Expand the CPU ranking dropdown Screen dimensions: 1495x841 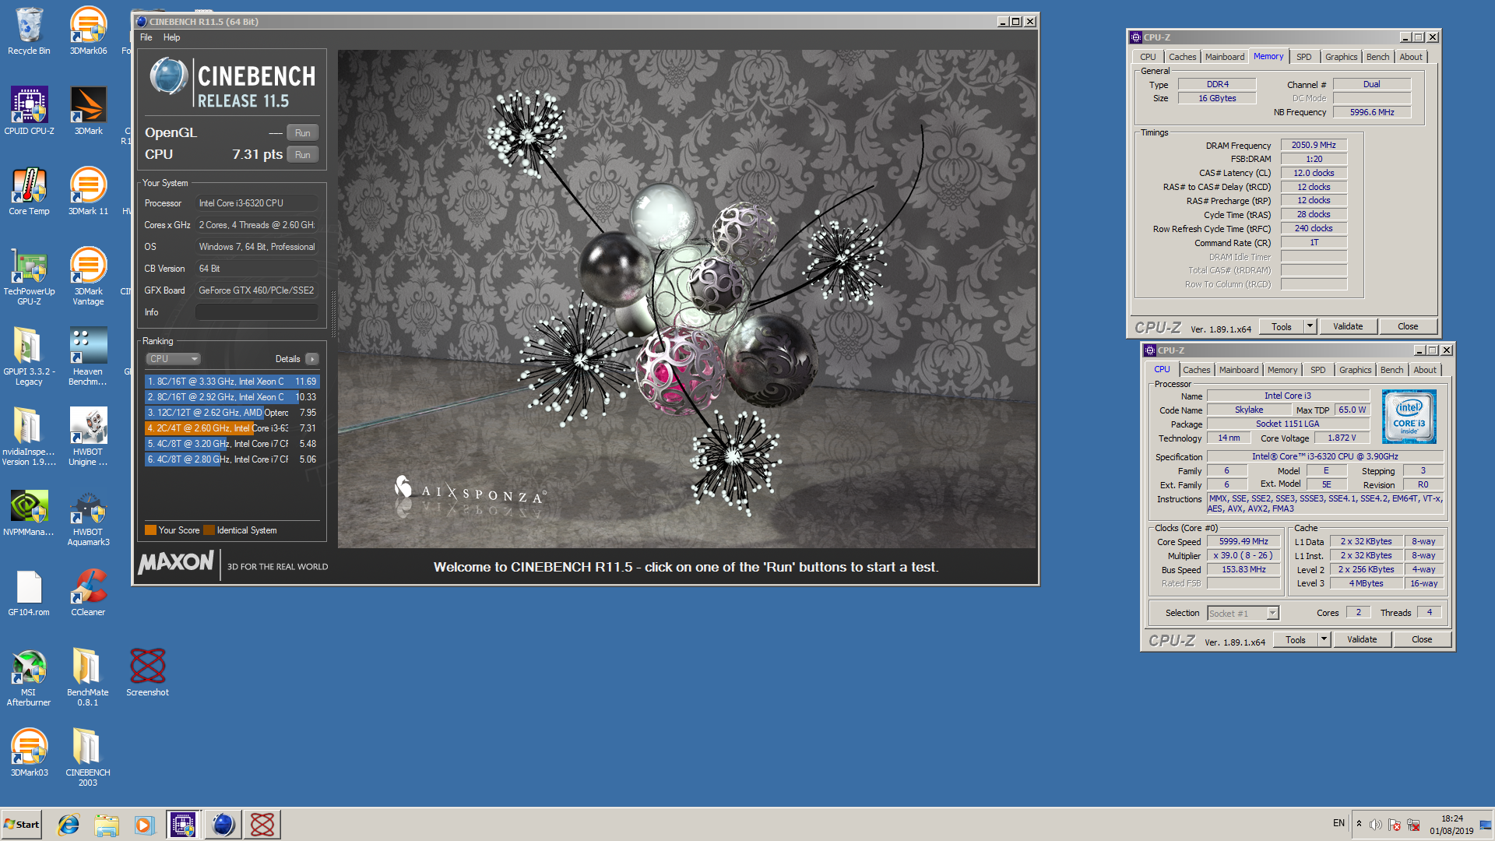click(173, 359)
